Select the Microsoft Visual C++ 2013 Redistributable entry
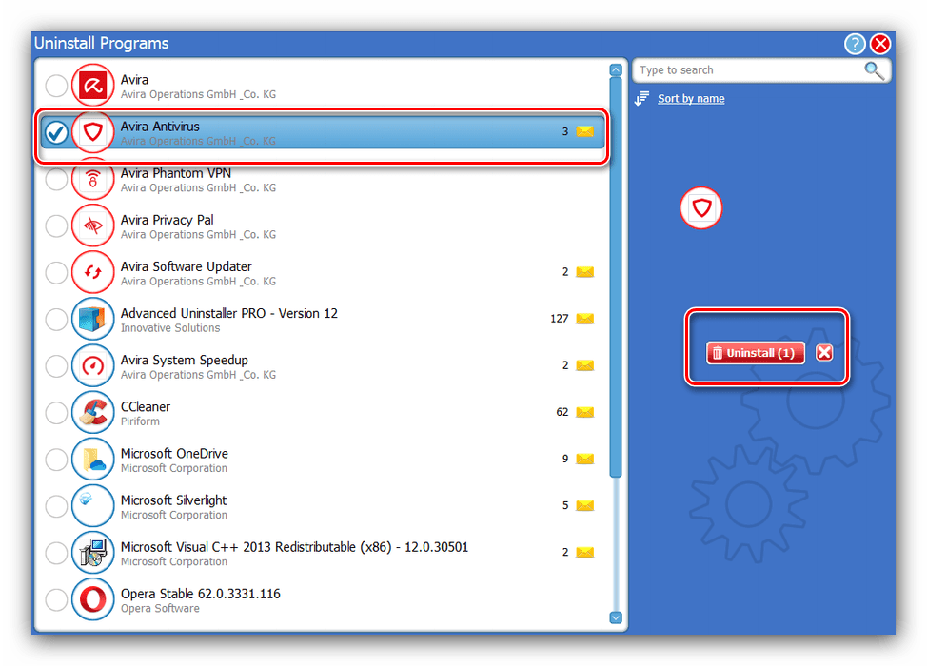Viewport: 927px width, 666px height. point(294,553)
